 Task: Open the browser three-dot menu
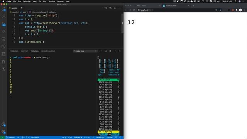tap(244, 10)
